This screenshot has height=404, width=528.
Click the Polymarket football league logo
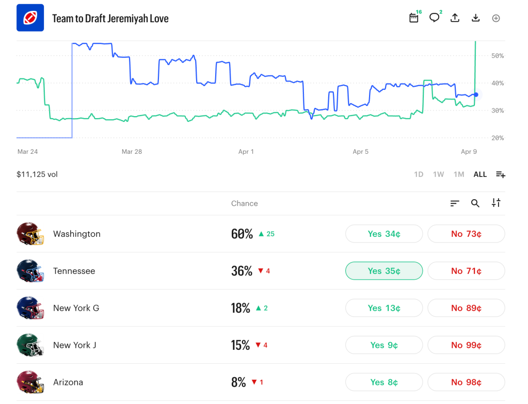[29, 18]
